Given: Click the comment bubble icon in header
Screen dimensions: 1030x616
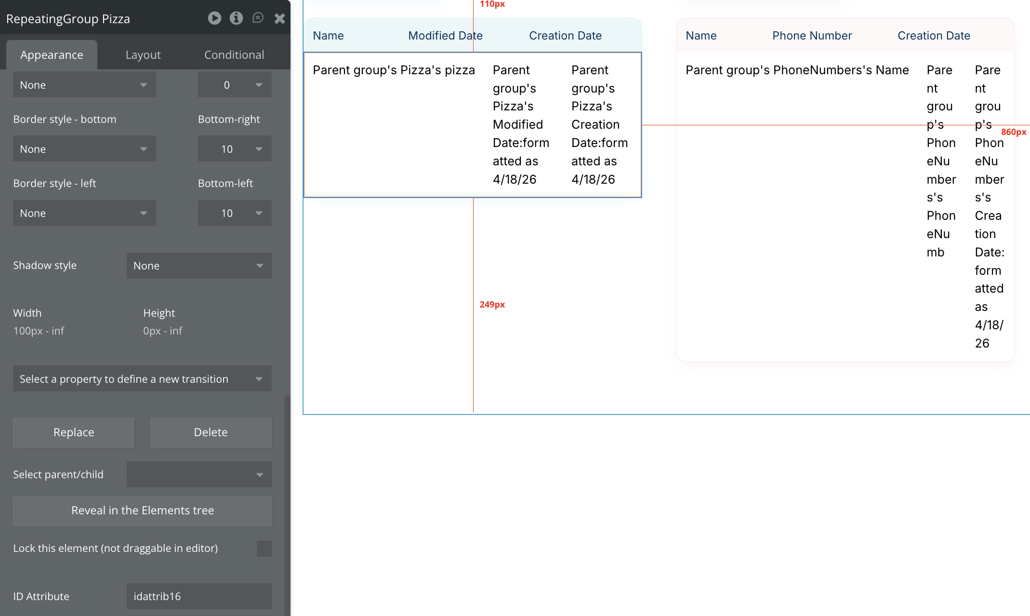Looking at the screenshot, I should click(258, 18).
